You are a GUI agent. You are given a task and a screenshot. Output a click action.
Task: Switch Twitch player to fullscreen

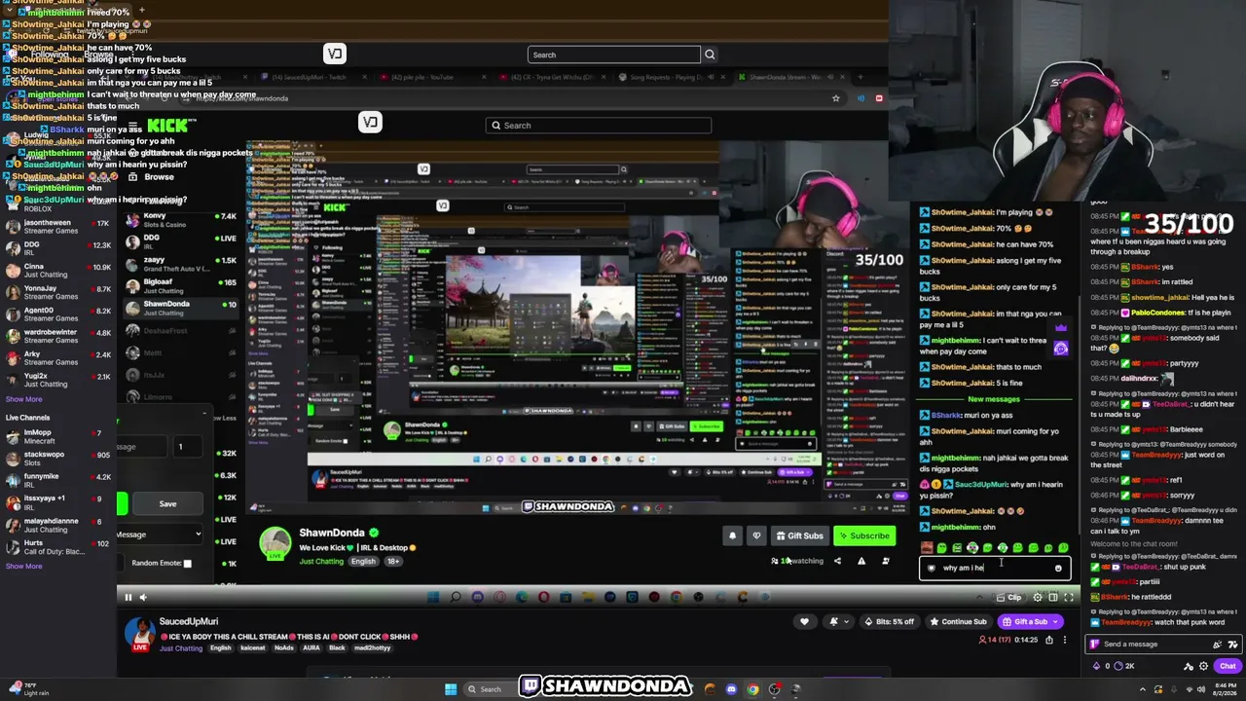pyautogui.click(x=1069, y=597)
